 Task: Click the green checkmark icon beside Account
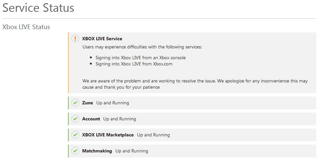[75, 119]
